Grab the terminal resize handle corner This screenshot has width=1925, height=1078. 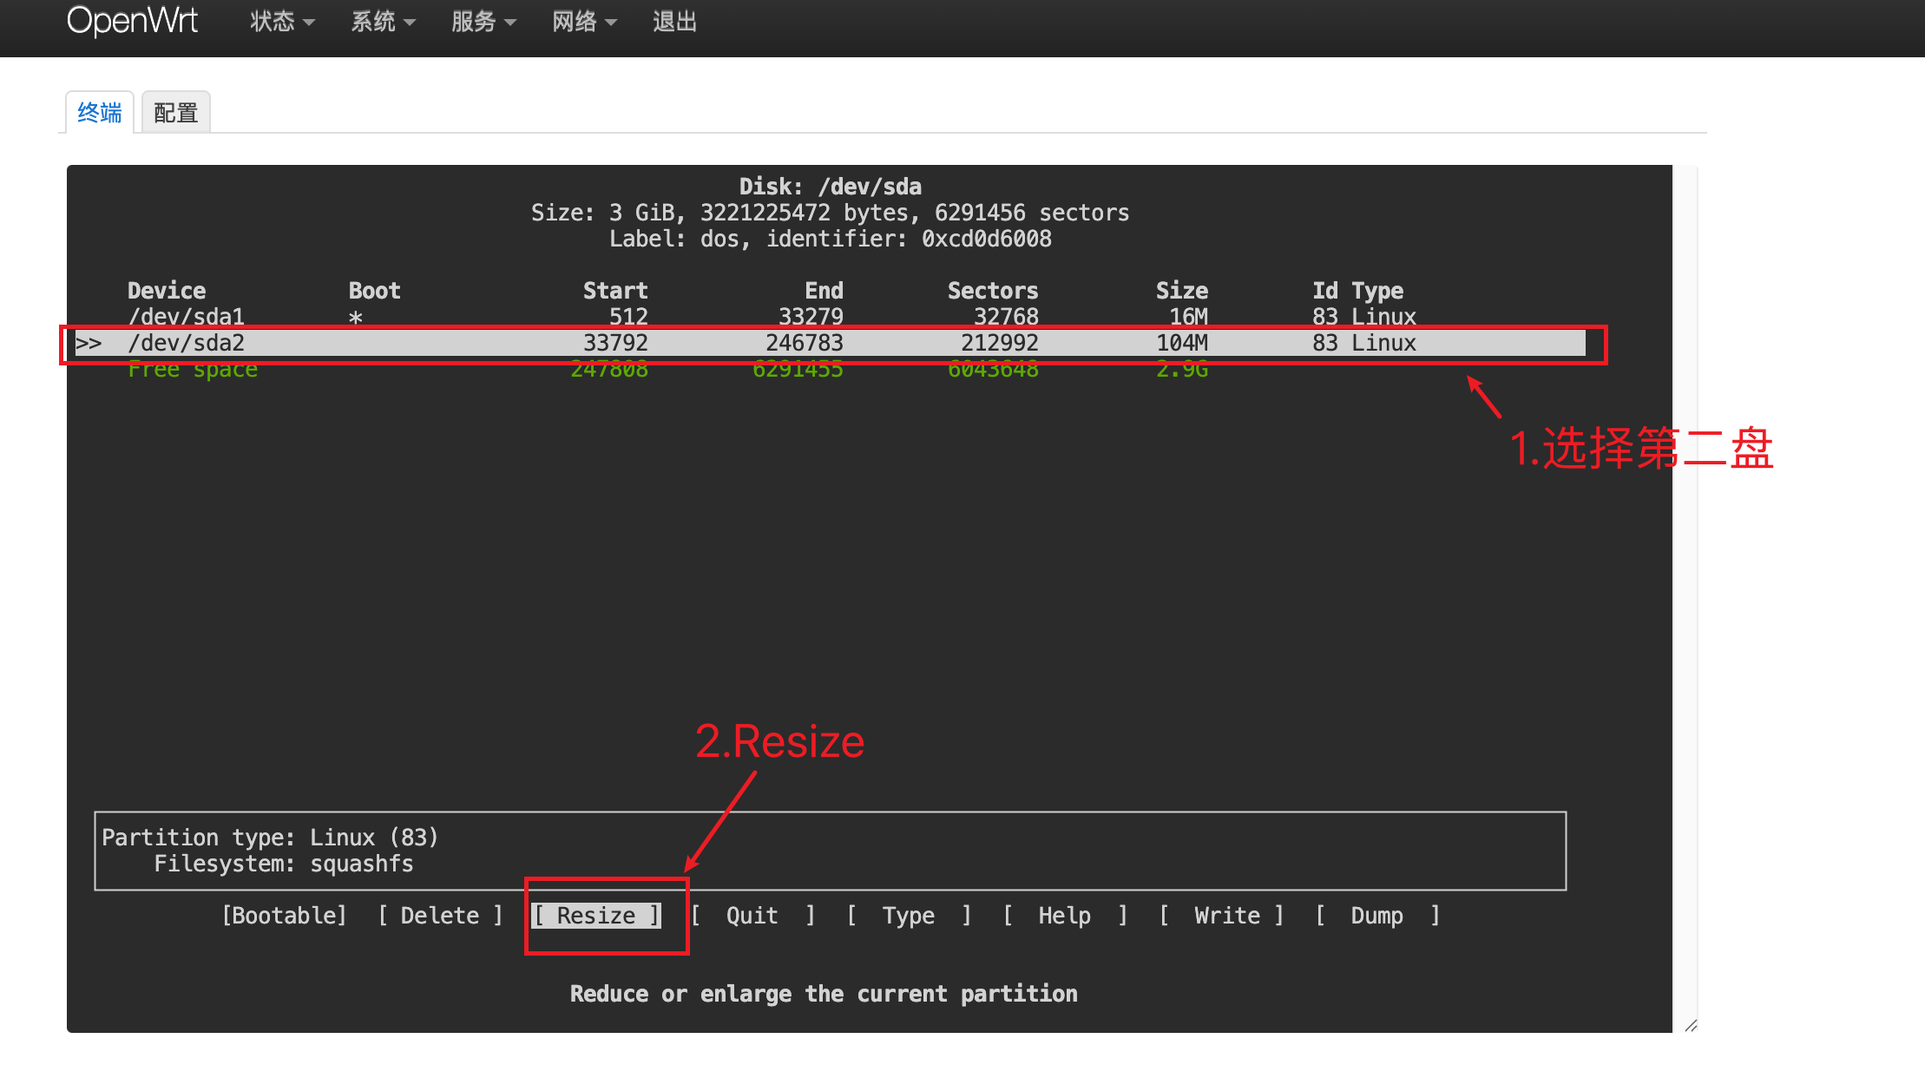(1691, 1026)
